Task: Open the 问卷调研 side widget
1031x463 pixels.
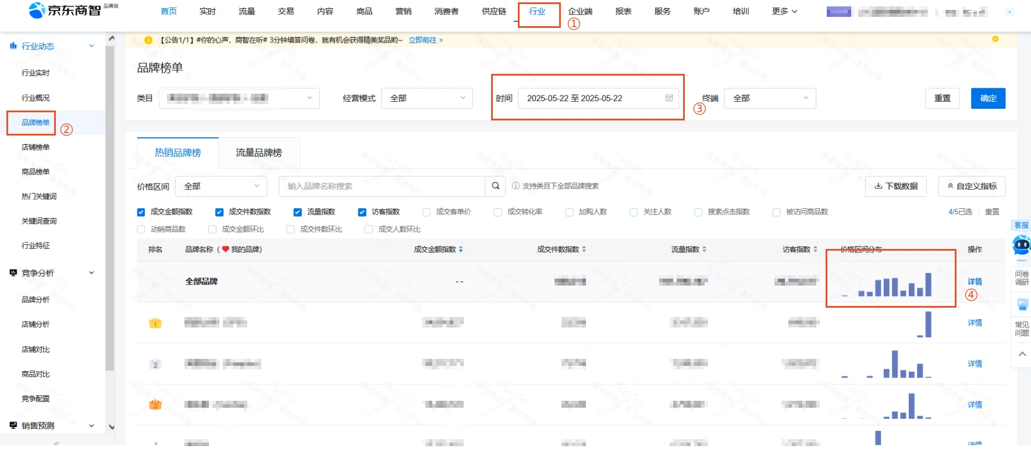Action: coord(1022,278)
